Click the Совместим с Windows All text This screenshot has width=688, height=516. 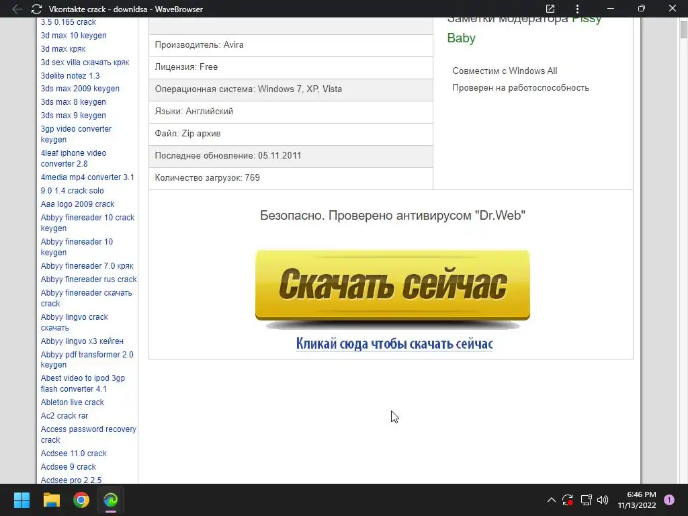tap(505, 71)
